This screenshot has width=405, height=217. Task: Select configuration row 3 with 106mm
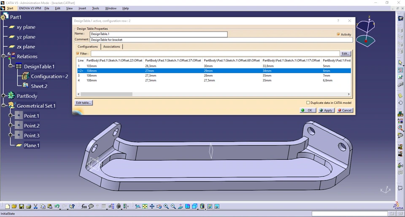(214, 75)
